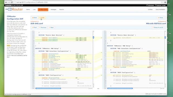Viewport: 173px width, 97px height.
Task: Apply the merge arrow for staticHost1 line 156
Action: (x=102, y=38)
